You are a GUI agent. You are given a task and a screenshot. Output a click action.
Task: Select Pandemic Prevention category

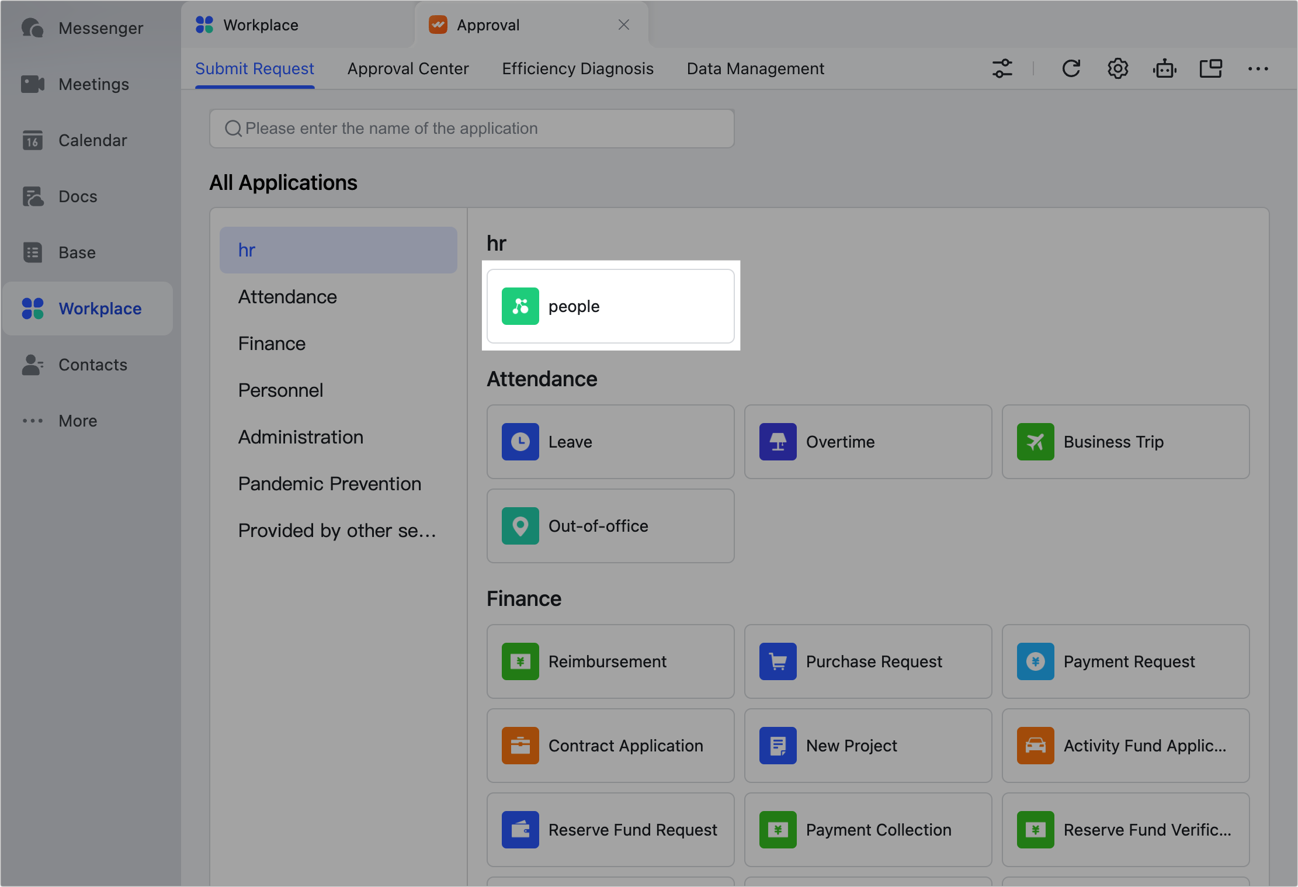point(329,484)
